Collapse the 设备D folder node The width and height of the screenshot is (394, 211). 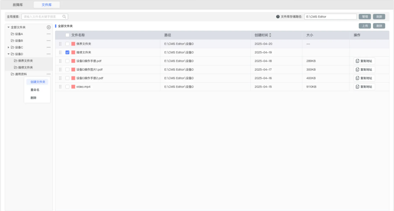pos(9,54)
